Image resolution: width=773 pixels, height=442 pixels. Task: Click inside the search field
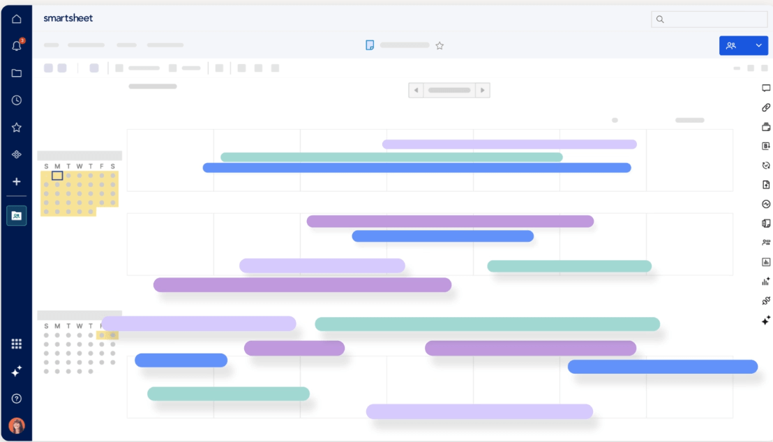click(710, 19)
